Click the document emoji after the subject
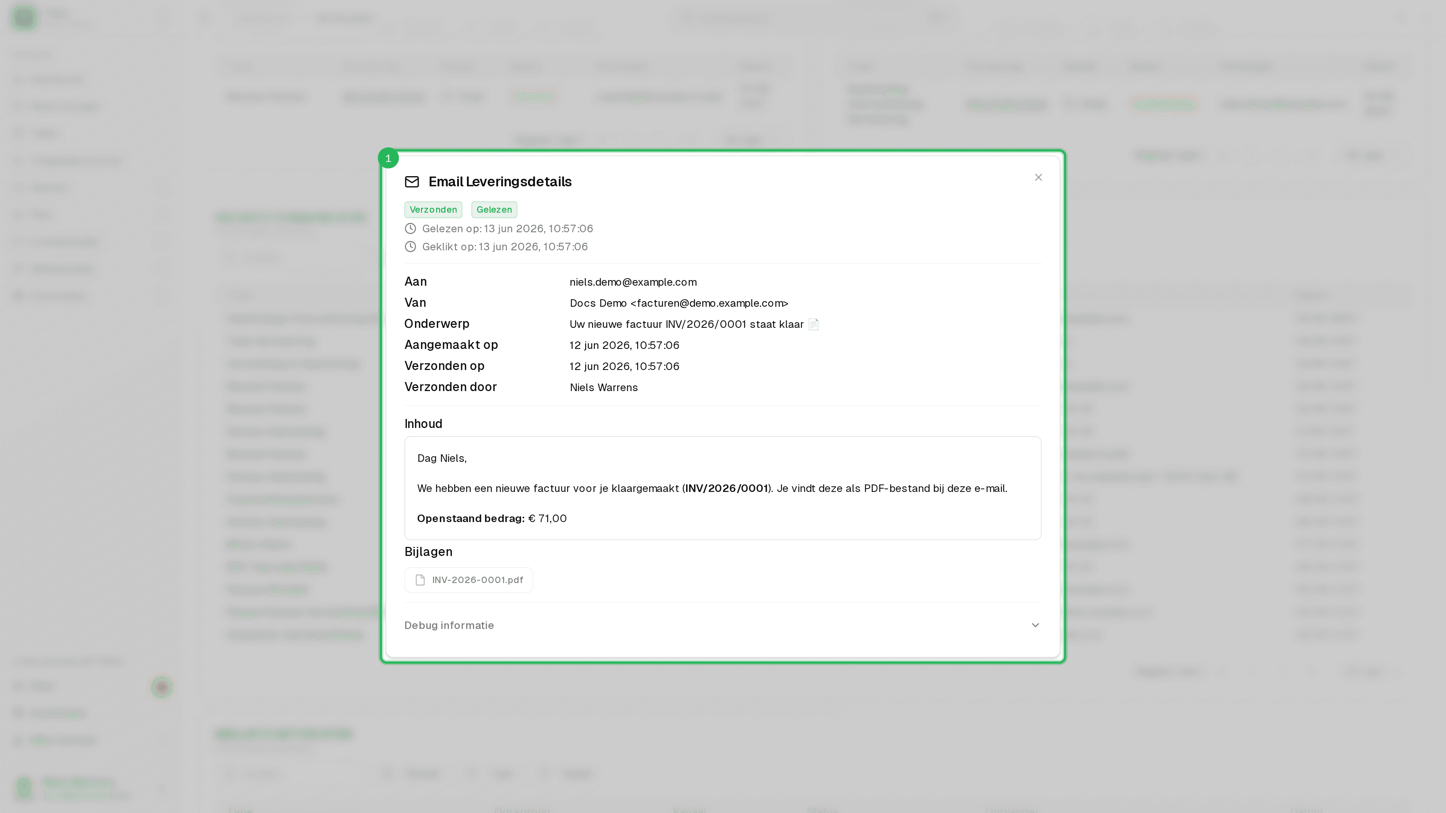 (x=813, y=324)
